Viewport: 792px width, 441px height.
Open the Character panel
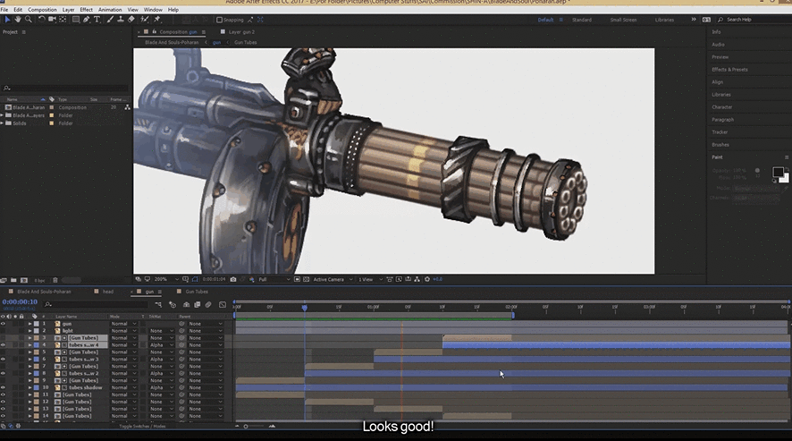(721, 107)
